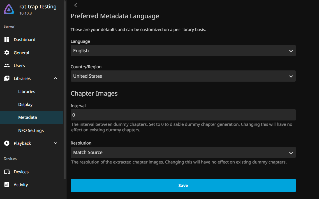
Task: Click the Libraries folder-plus icon
Action: (7, 79)
